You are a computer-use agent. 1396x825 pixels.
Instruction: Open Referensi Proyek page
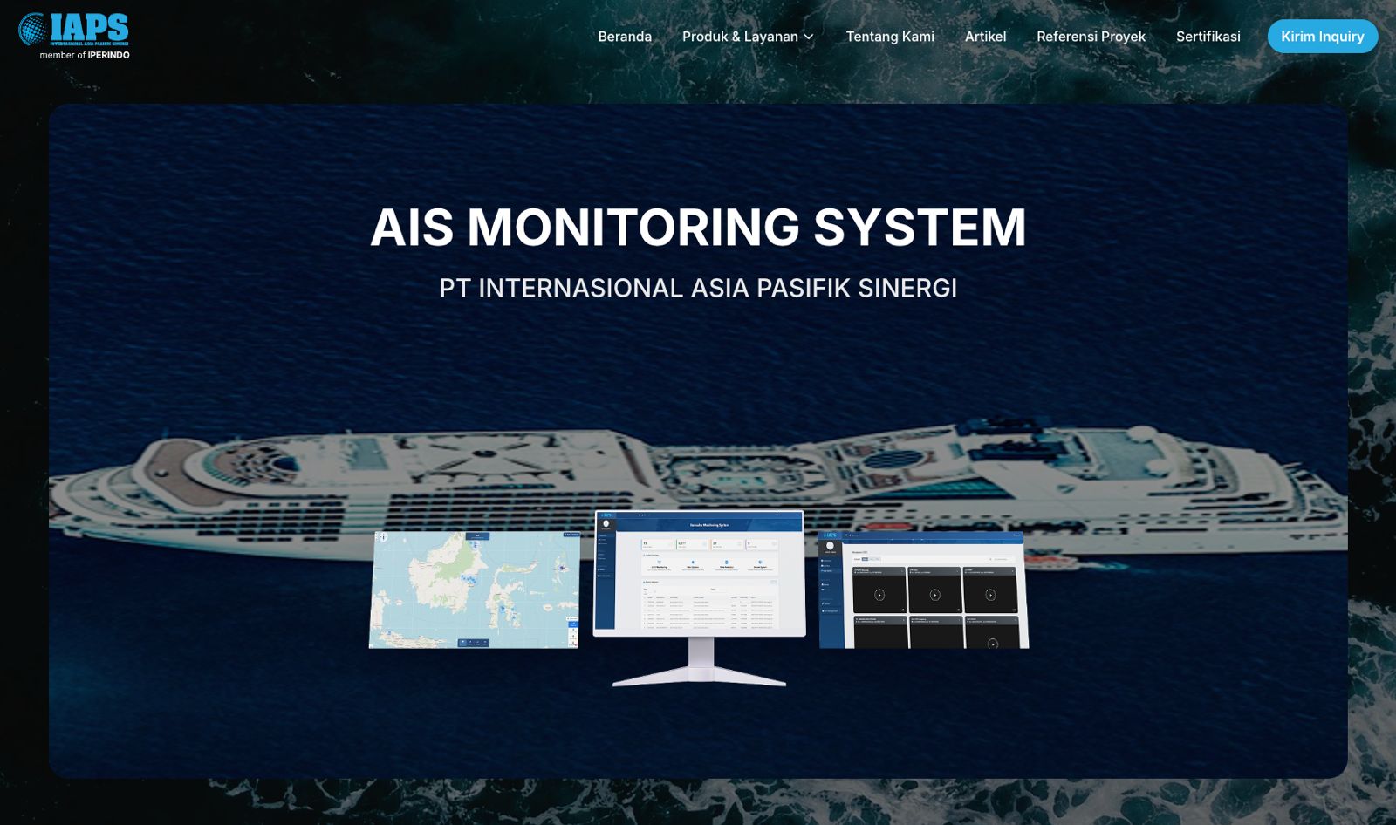click(x=1091, y=37)
